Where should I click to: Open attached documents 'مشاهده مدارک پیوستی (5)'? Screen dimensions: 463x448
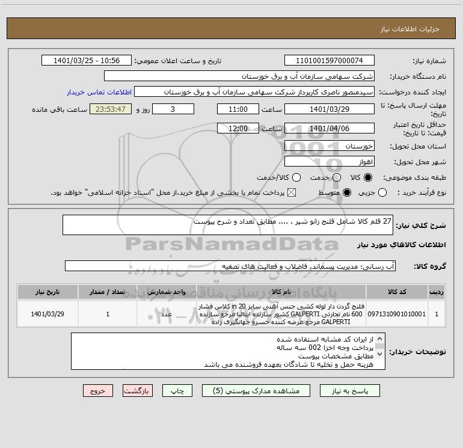pyautogui.click(x=256, y=391)
